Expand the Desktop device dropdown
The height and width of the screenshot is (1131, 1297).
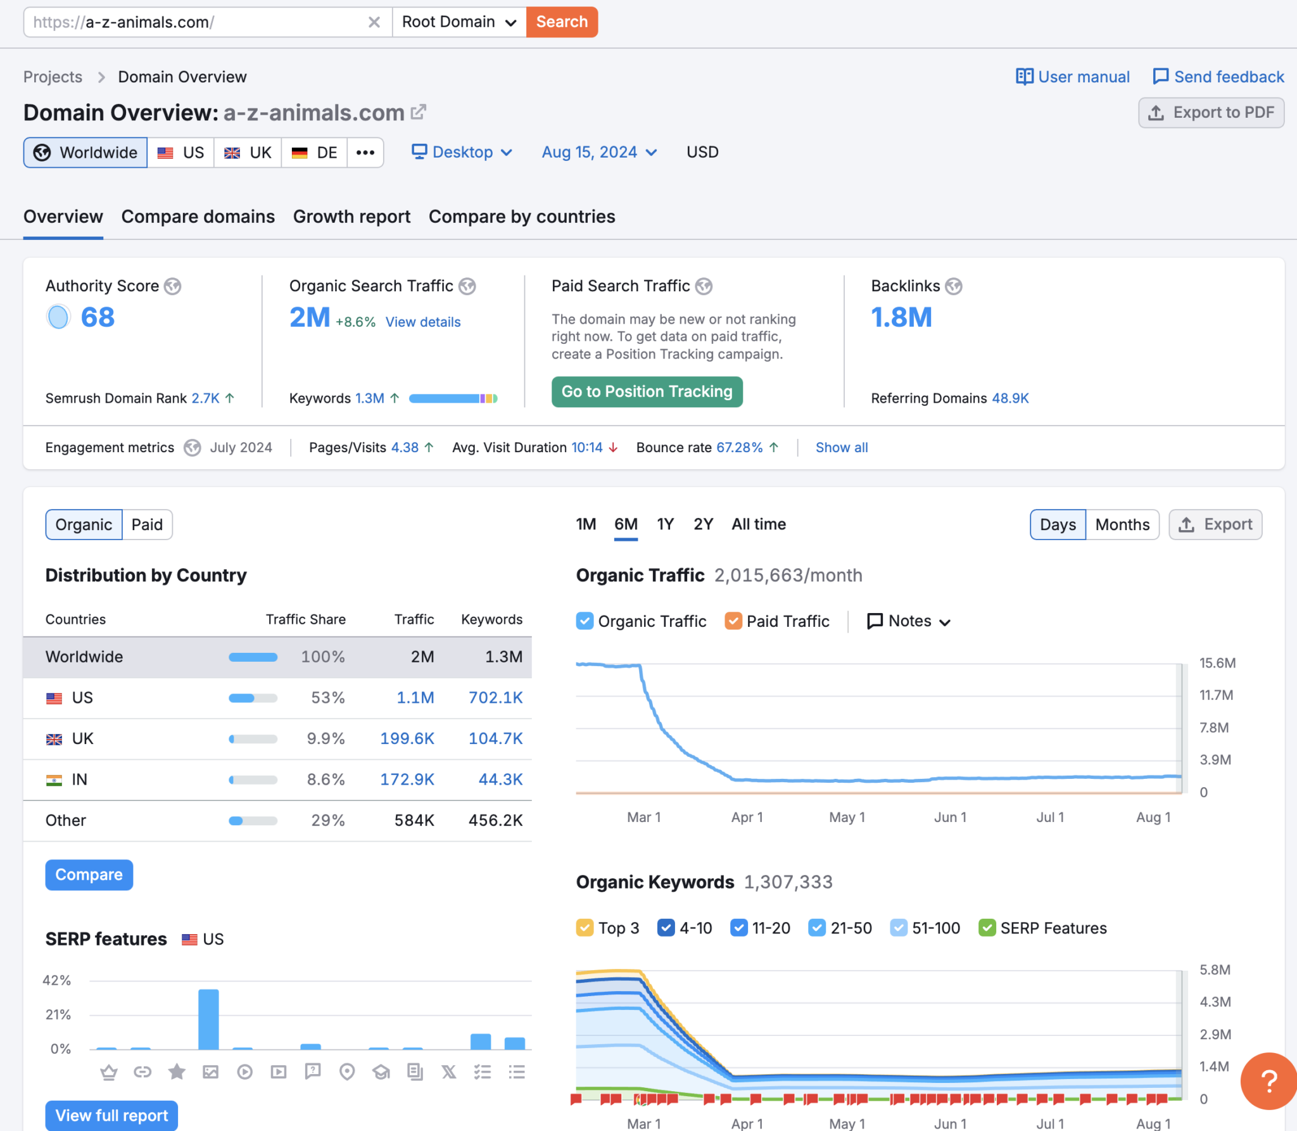click(462, 152)
